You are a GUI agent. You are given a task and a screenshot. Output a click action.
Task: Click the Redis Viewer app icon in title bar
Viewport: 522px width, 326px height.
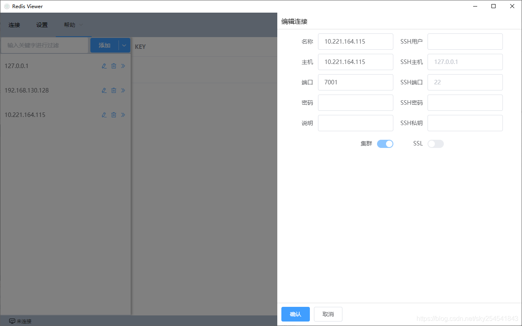7,6
